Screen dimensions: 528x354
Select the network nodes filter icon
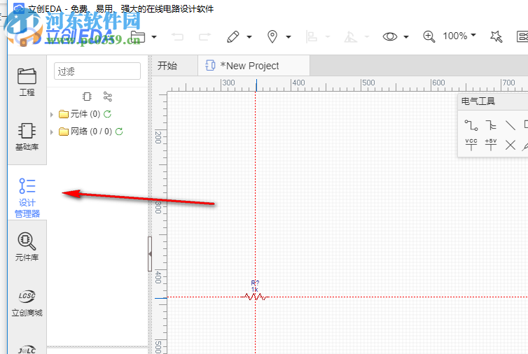pos(108,97)
